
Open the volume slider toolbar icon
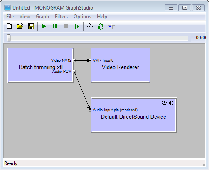click(x=111, y=26)
